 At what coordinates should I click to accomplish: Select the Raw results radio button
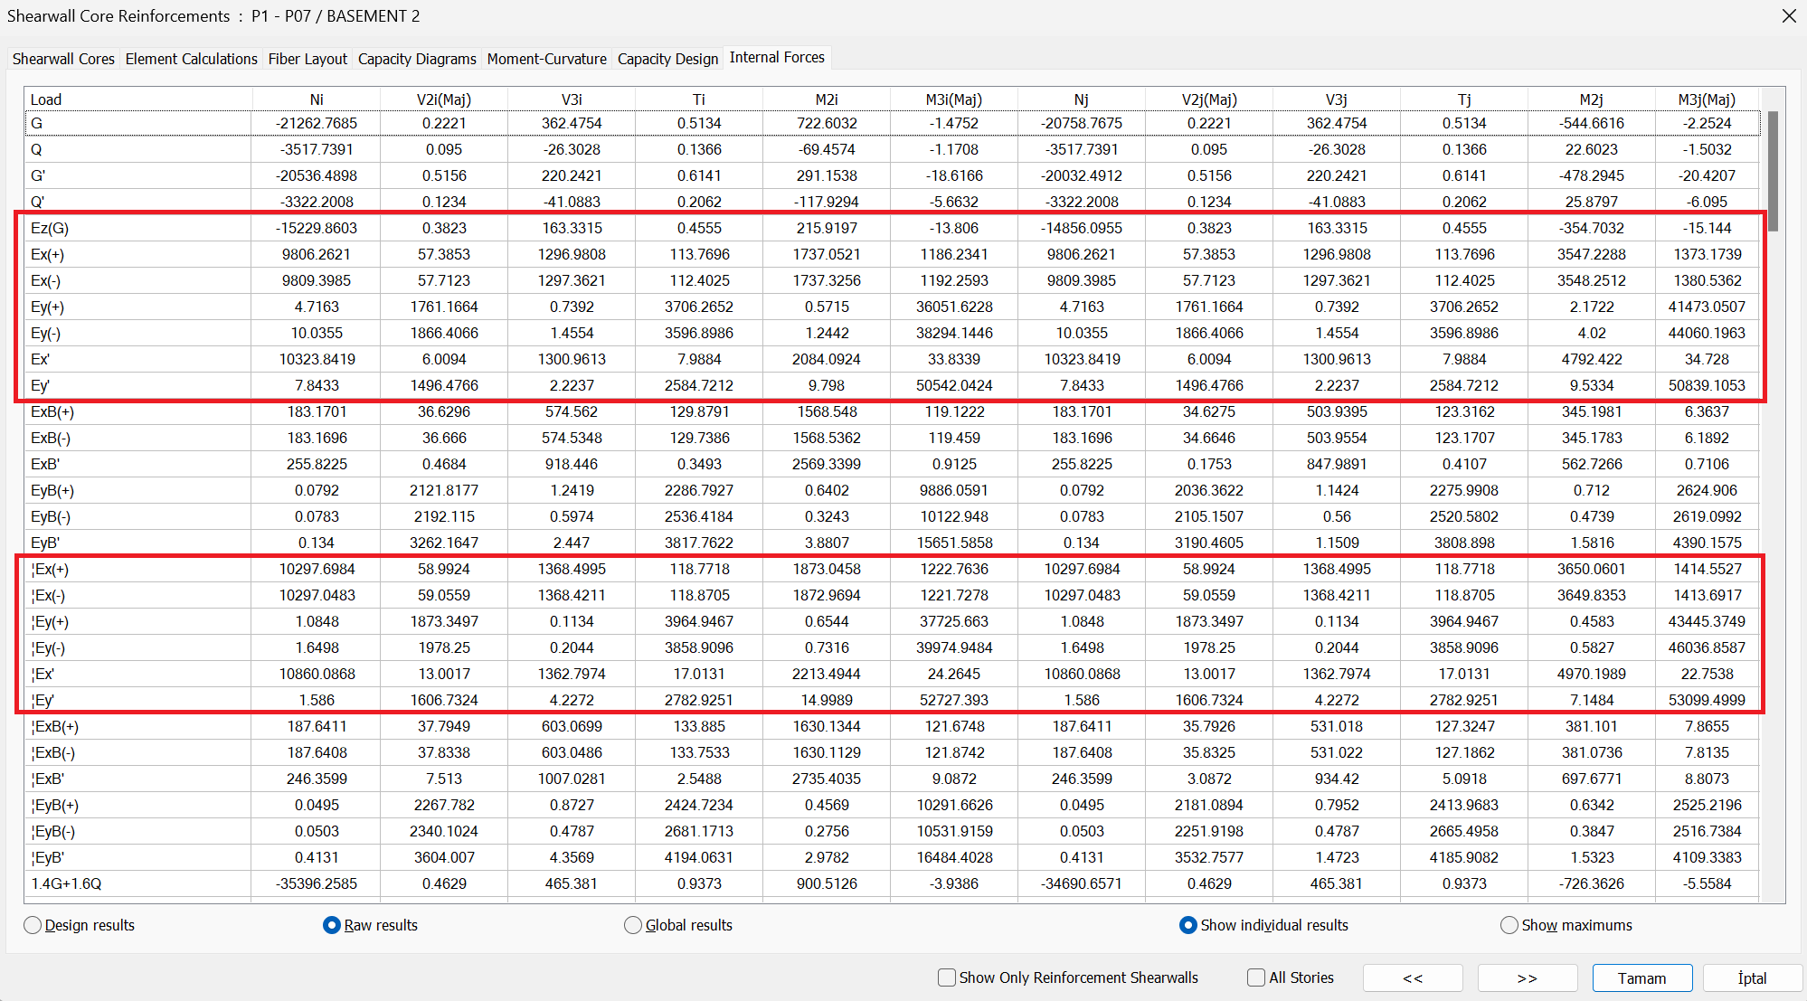[332, 925]
